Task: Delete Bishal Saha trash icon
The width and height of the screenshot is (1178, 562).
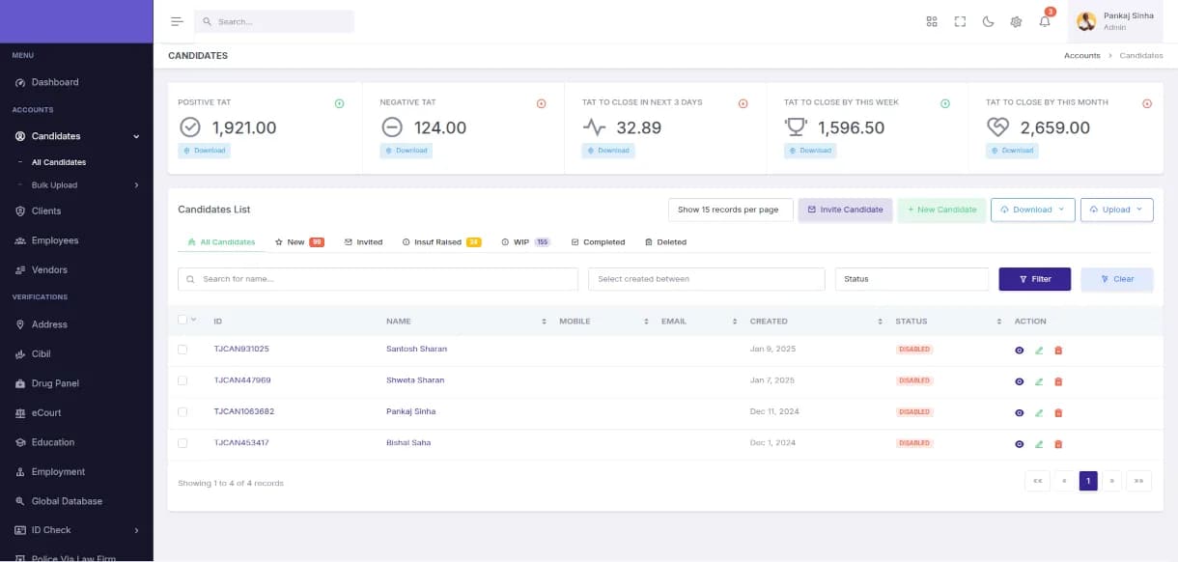Action: 1058,444
